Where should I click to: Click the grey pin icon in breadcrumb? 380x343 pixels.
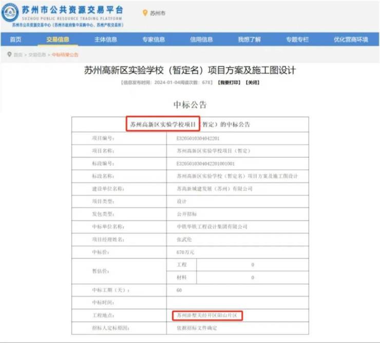[x=9, y=54]
